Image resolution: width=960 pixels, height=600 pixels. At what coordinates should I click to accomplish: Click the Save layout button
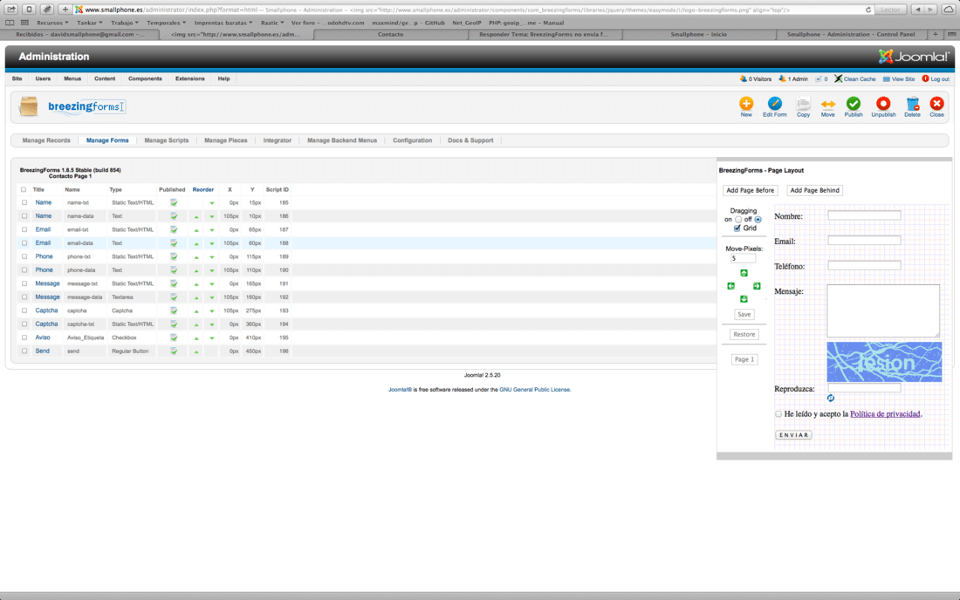point(744,314)
